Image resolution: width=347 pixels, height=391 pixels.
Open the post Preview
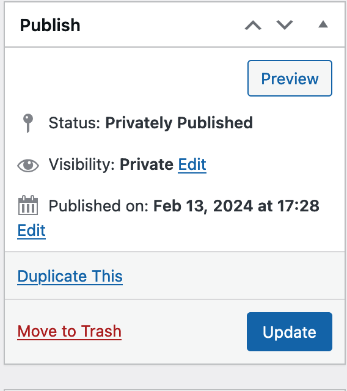pos(290,78)
